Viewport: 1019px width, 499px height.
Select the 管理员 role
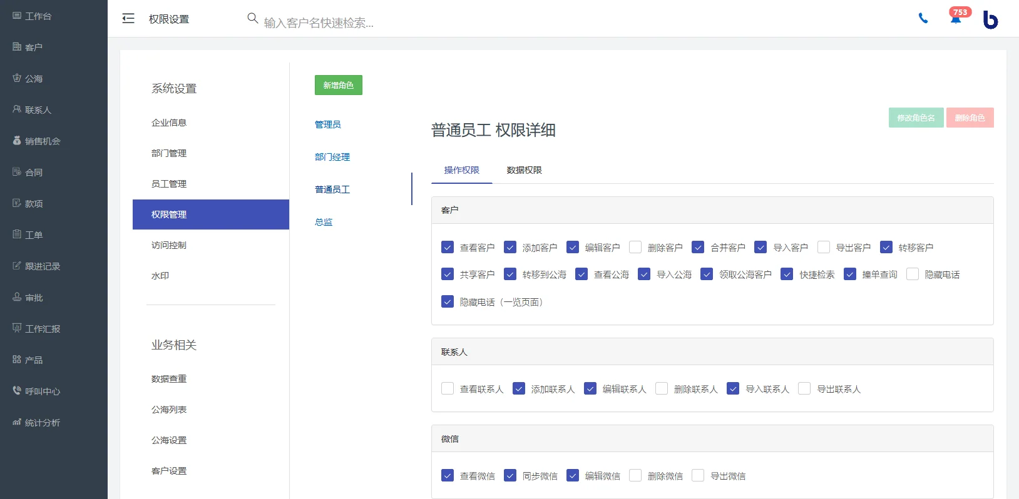click(328, 124)
